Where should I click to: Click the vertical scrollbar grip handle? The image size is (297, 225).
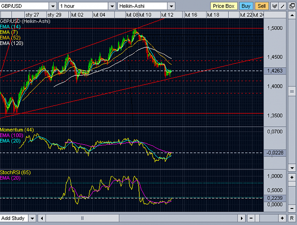point(292,92)
